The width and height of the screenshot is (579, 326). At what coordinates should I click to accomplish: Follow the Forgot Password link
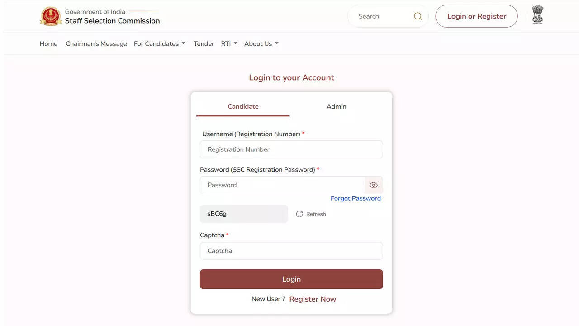point(356,198)
